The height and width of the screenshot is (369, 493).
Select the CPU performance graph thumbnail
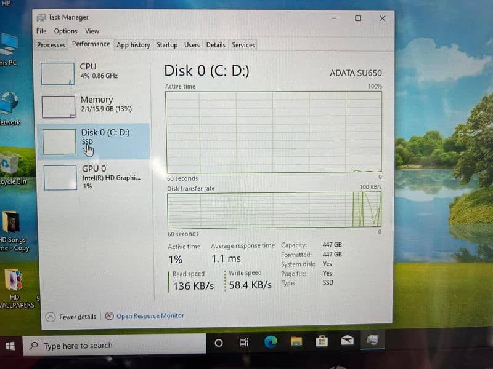coord(57,74)
